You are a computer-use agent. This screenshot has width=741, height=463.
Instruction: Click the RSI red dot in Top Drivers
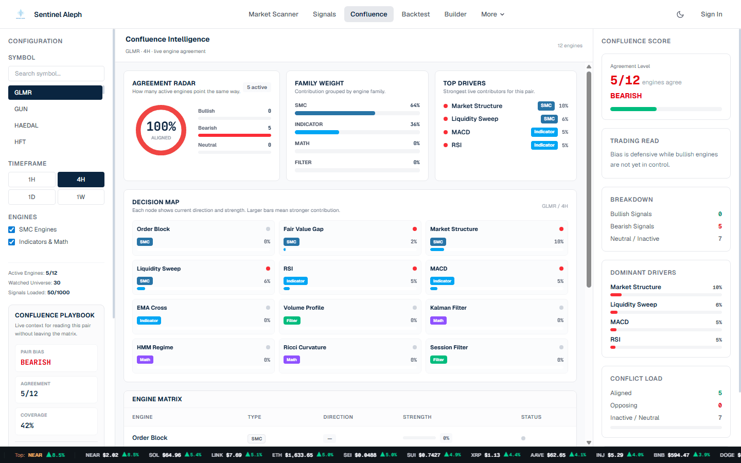coord(446,145)
